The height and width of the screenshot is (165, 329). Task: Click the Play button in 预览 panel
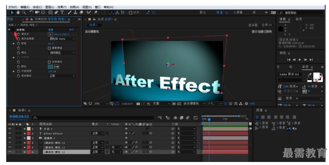pyautogui.click(x=300, y=60)
